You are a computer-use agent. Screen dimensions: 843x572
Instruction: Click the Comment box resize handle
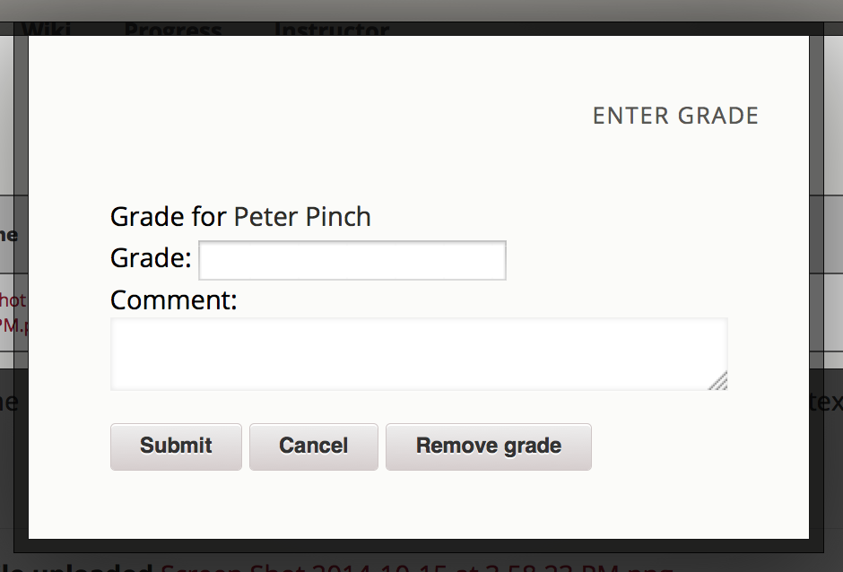pos(719,381)
